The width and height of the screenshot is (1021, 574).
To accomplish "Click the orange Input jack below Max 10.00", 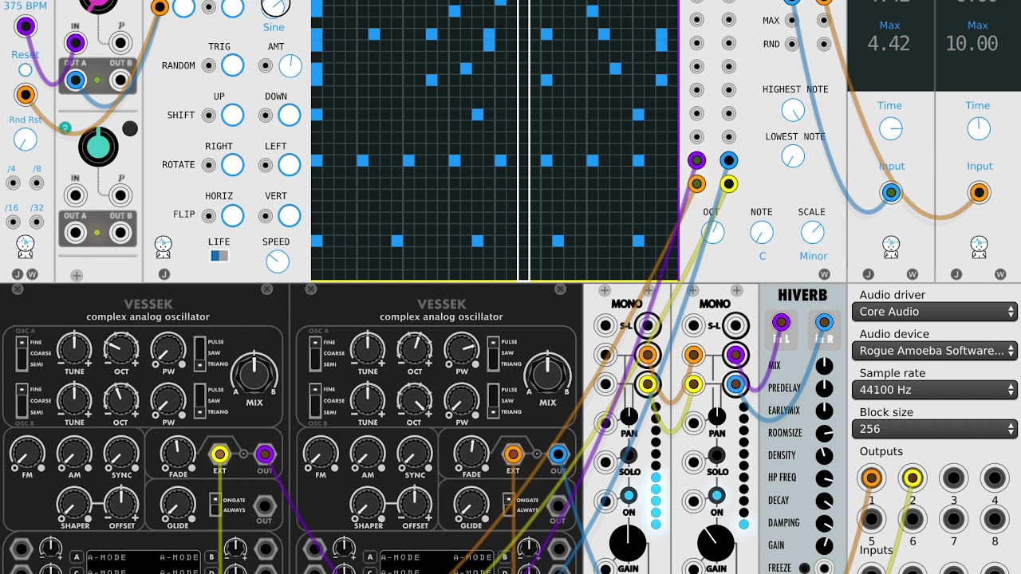I will point(979,192).
